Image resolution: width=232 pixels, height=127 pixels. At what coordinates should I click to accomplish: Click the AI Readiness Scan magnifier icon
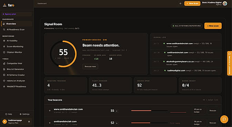click(4, 29)
